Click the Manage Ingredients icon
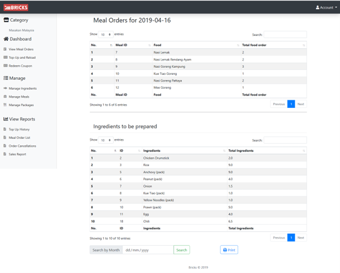Screen dimensions: 340x273 click(x=5, y=88)
